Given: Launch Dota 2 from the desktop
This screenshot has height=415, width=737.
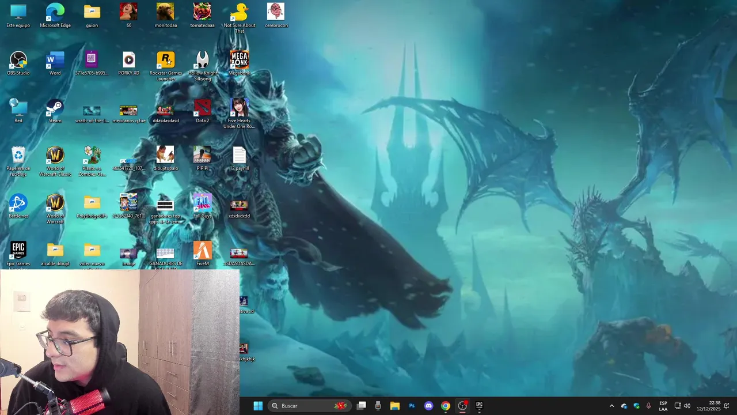Looking at the screenshot, I should (x=202, y=111).
